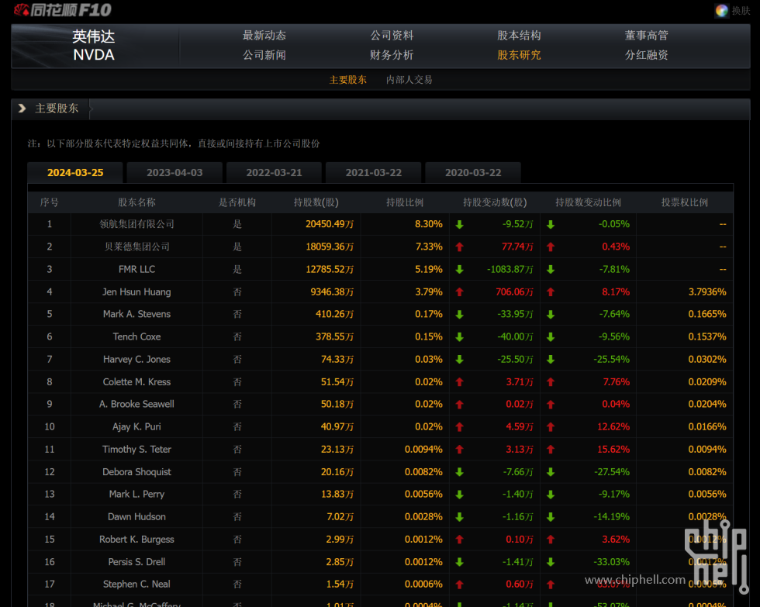Click the down arrow beside -7.64% ratio

point(551,315)
